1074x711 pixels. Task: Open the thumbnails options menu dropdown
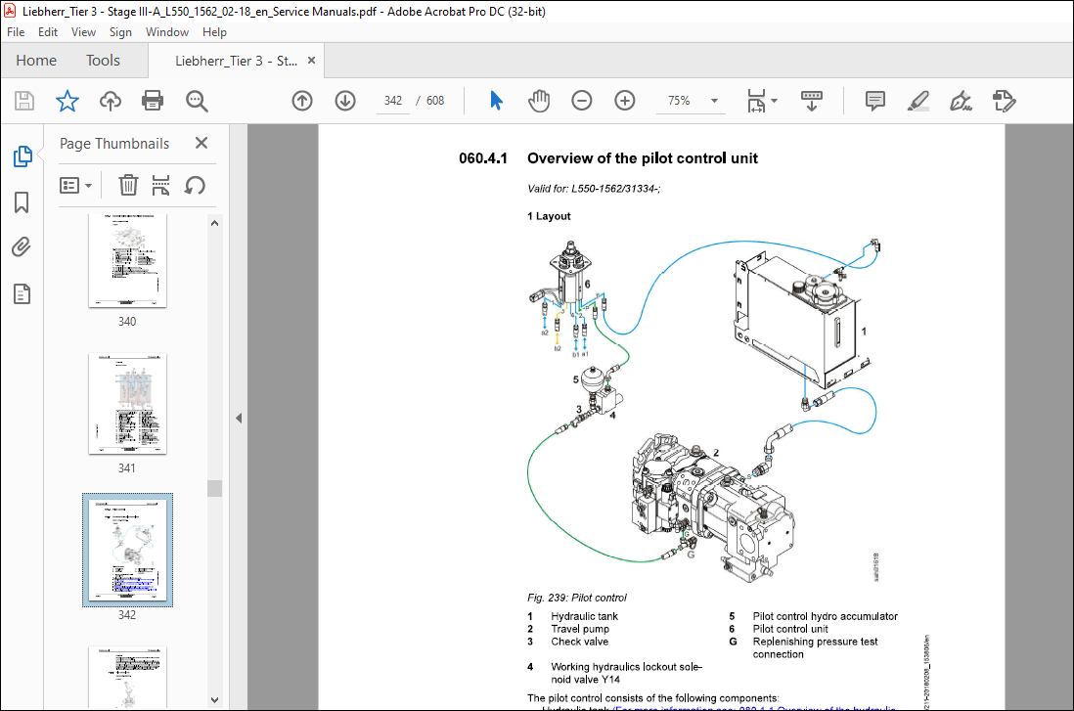(75, 186)
